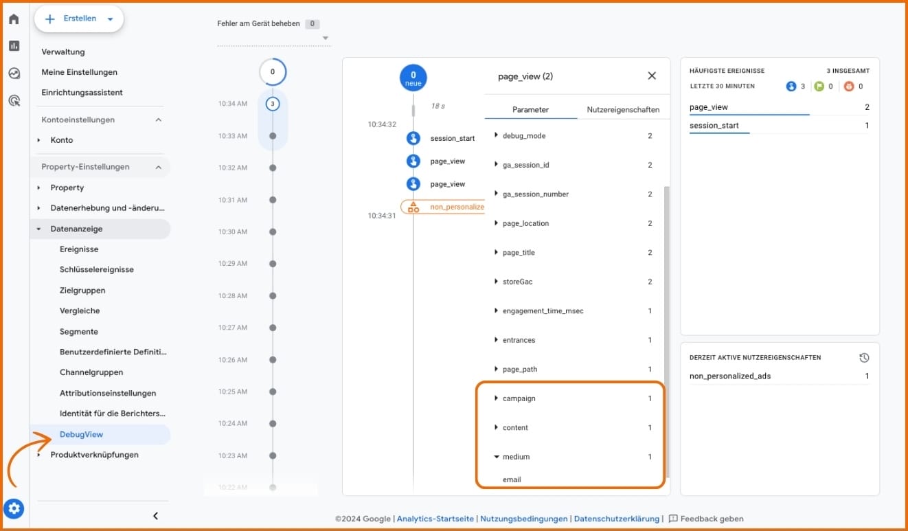Open the Home icon in left rail
Screen dimensions: 908x531
[x=14, y=19]
